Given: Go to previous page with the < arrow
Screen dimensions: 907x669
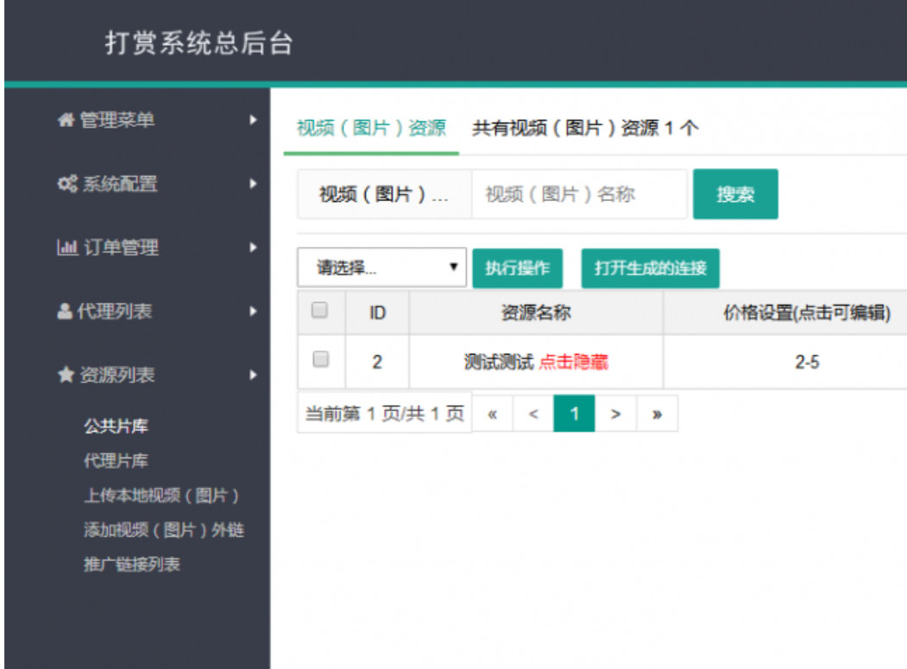Looking at the screenshot, I should 533,413.
